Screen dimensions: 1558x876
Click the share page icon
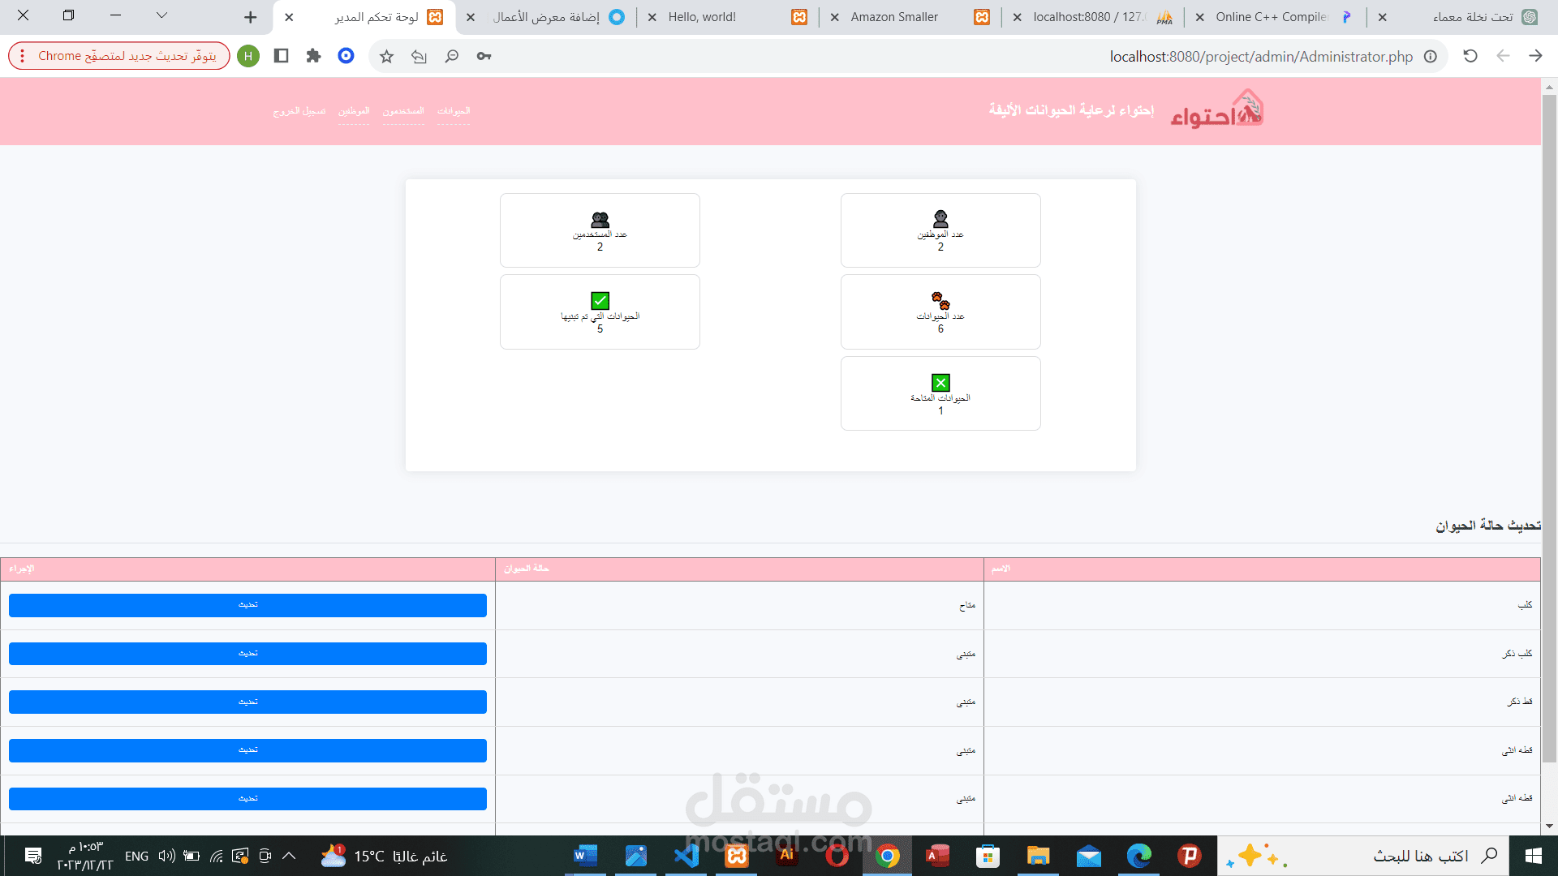point(419,56)
